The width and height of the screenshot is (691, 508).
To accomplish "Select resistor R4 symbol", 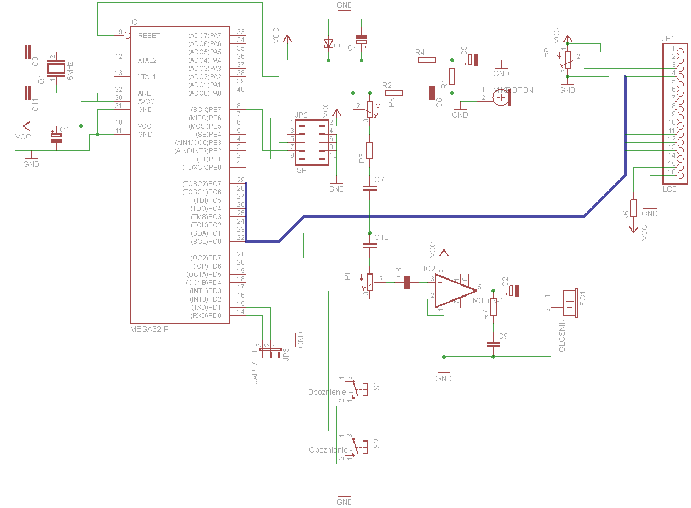I will pyautogui.click(x=427, y=60).
